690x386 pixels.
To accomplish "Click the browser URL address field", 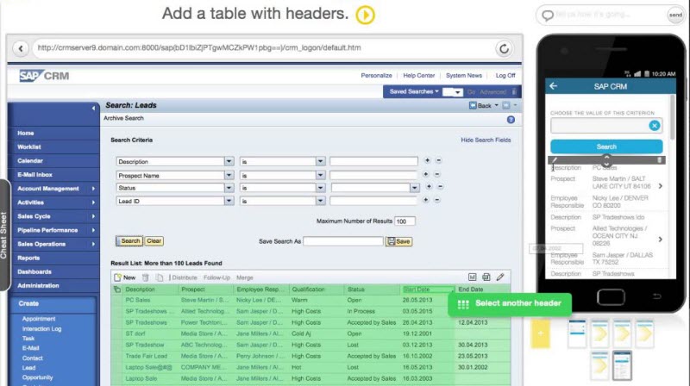I will tap(264, 48).
